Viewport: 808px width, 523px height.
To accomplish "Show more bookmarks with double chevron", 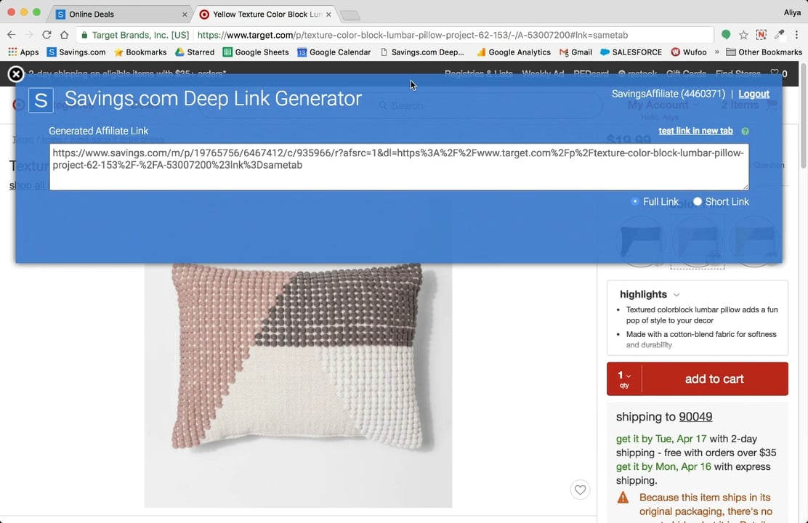I will pos(716,52).
